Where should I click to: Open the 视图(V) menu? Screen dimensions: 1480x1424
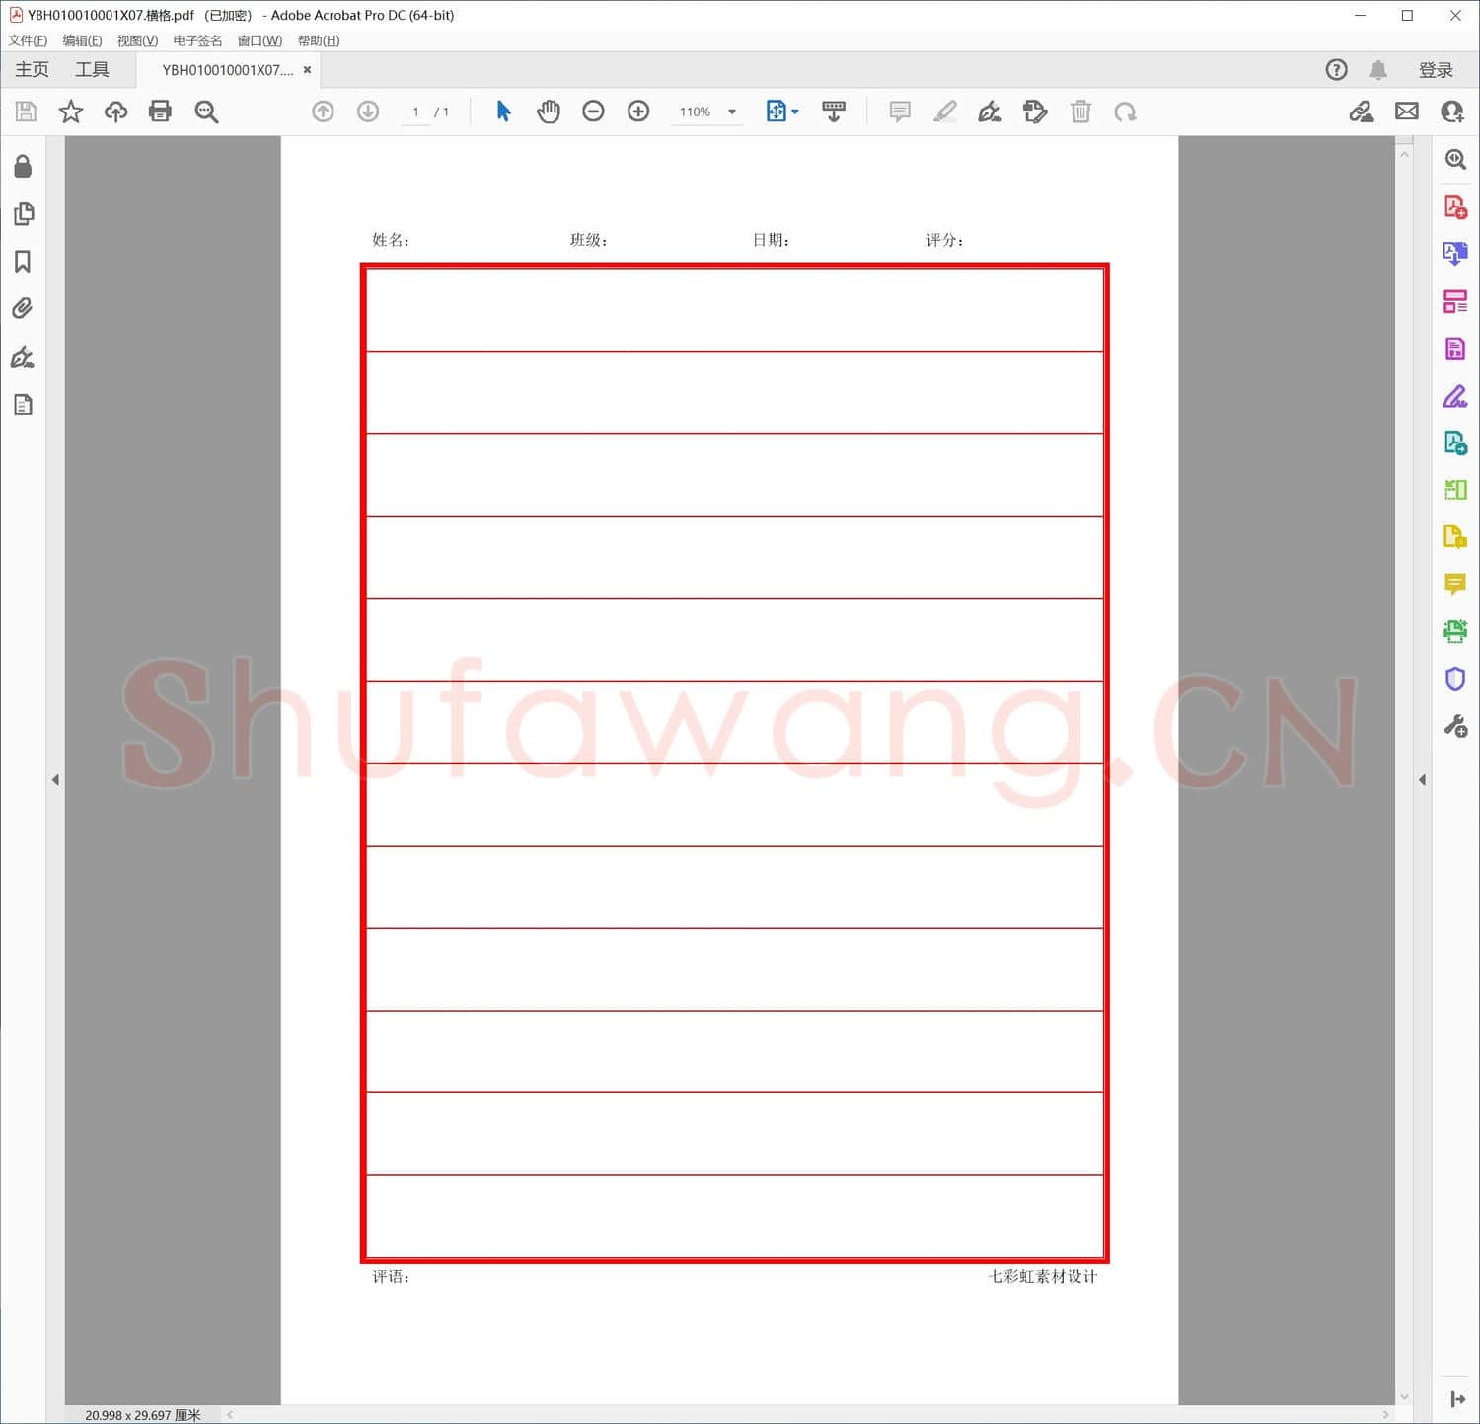137,40
